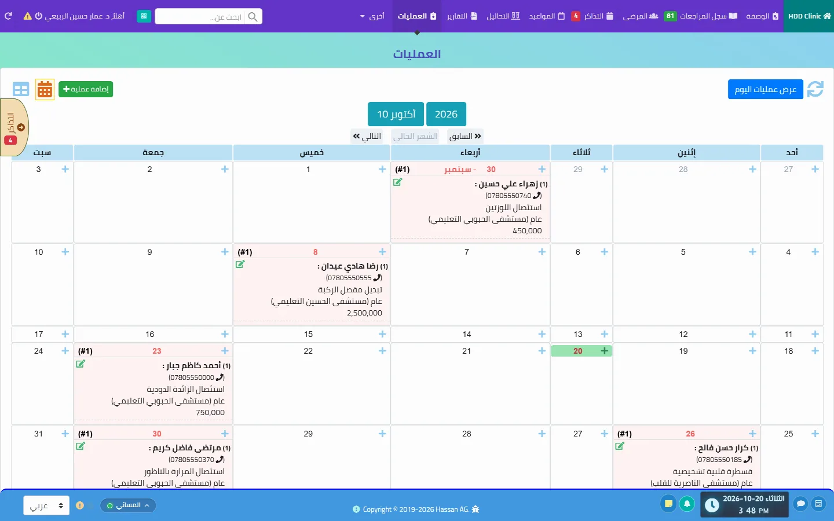Add an operation on day 14 with plus
This screenshot has height=521, width=834.
point(542,334)
